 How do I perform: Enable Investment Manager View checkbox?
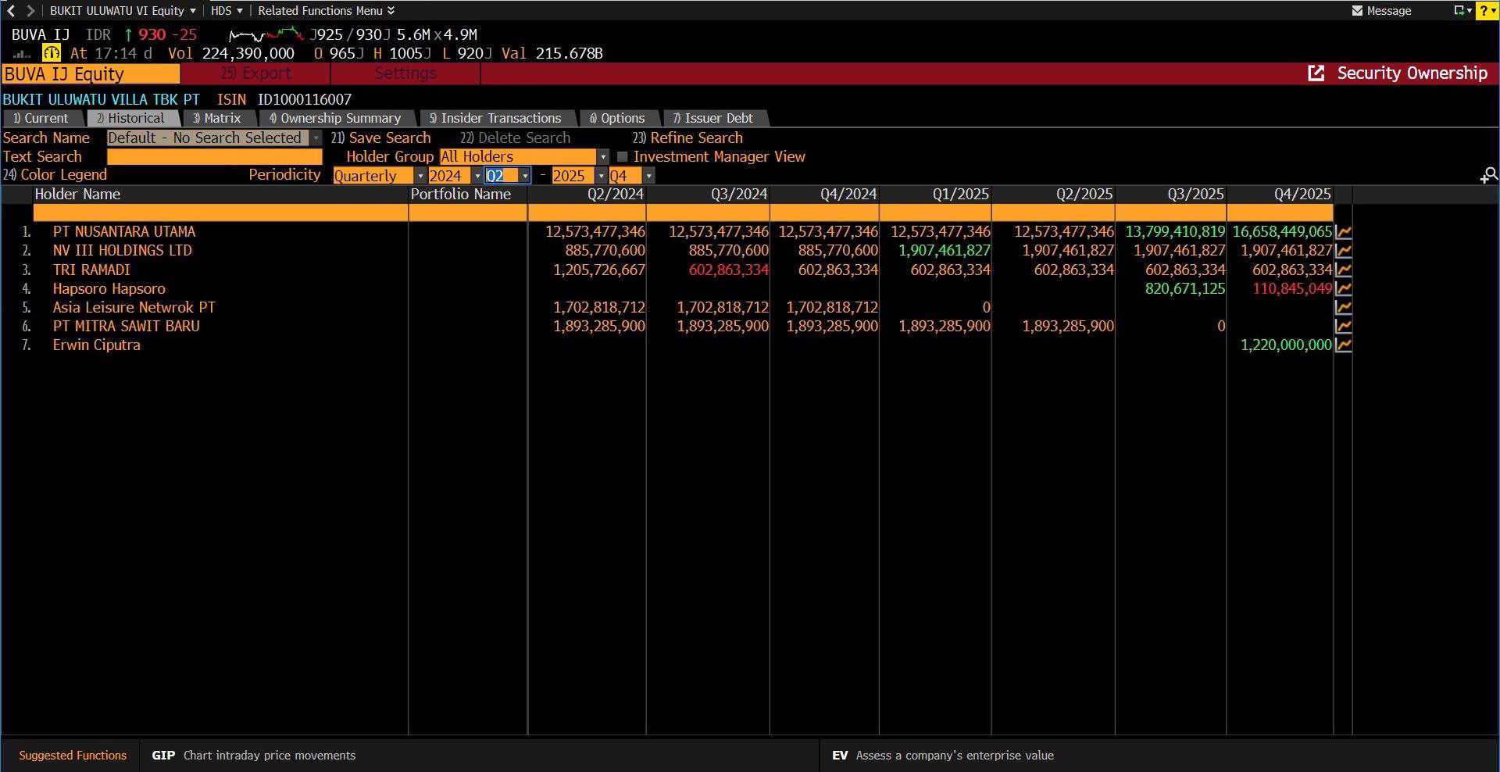pyautogui.click(x=623, y=157)
